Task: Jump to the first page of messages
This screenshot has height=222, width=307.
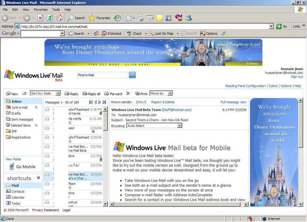Action: [x=91, y=102]
